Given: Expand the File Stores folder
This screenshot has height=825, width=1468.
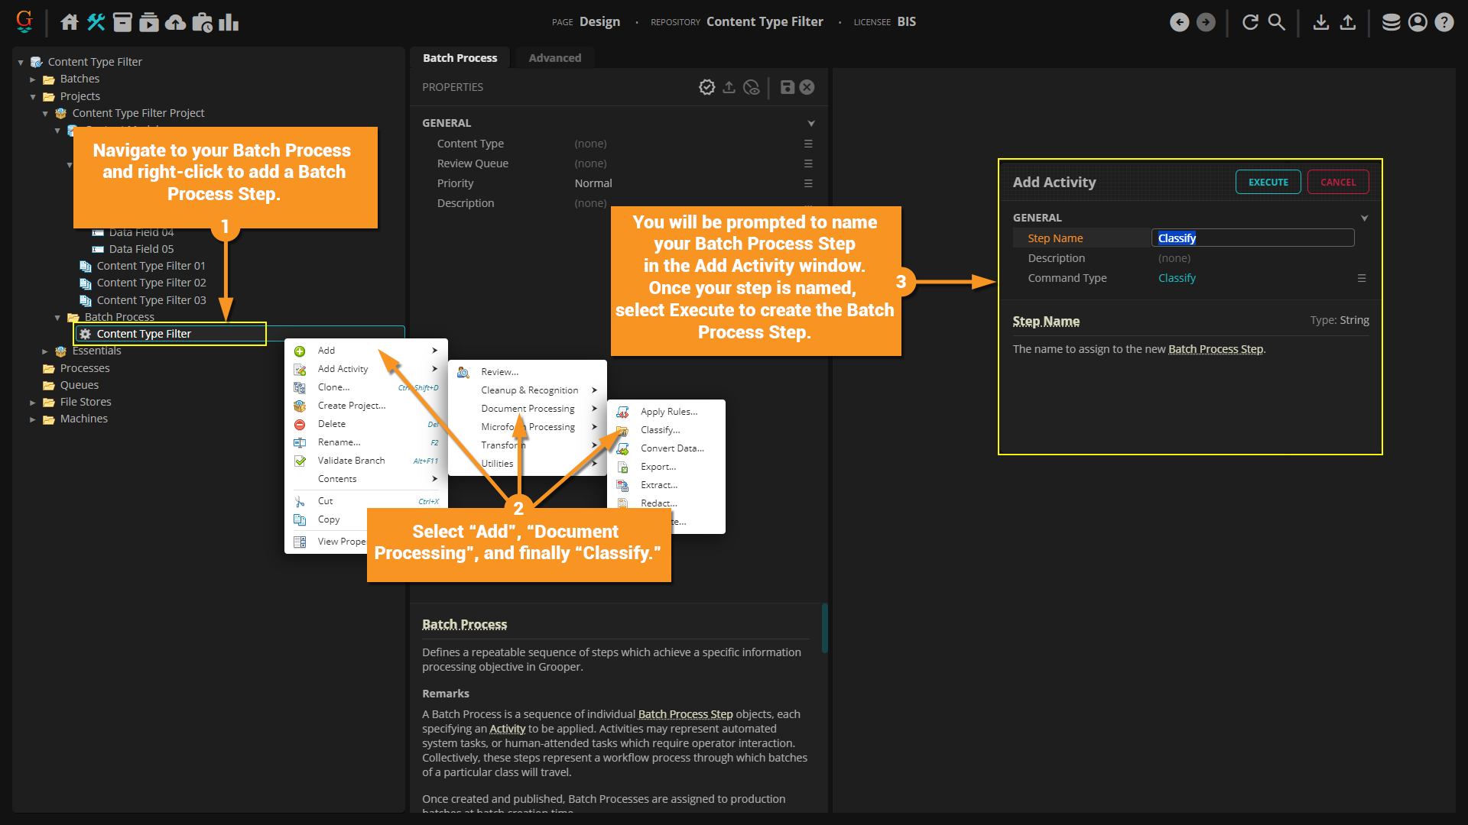Looking at the screenshot, I should click(x=33, y=403).
